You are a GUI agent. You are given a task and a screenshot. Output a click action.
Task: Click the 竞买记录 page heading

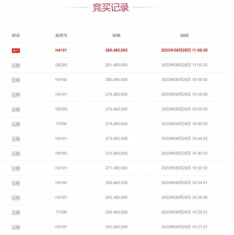[x=110, y=8]
